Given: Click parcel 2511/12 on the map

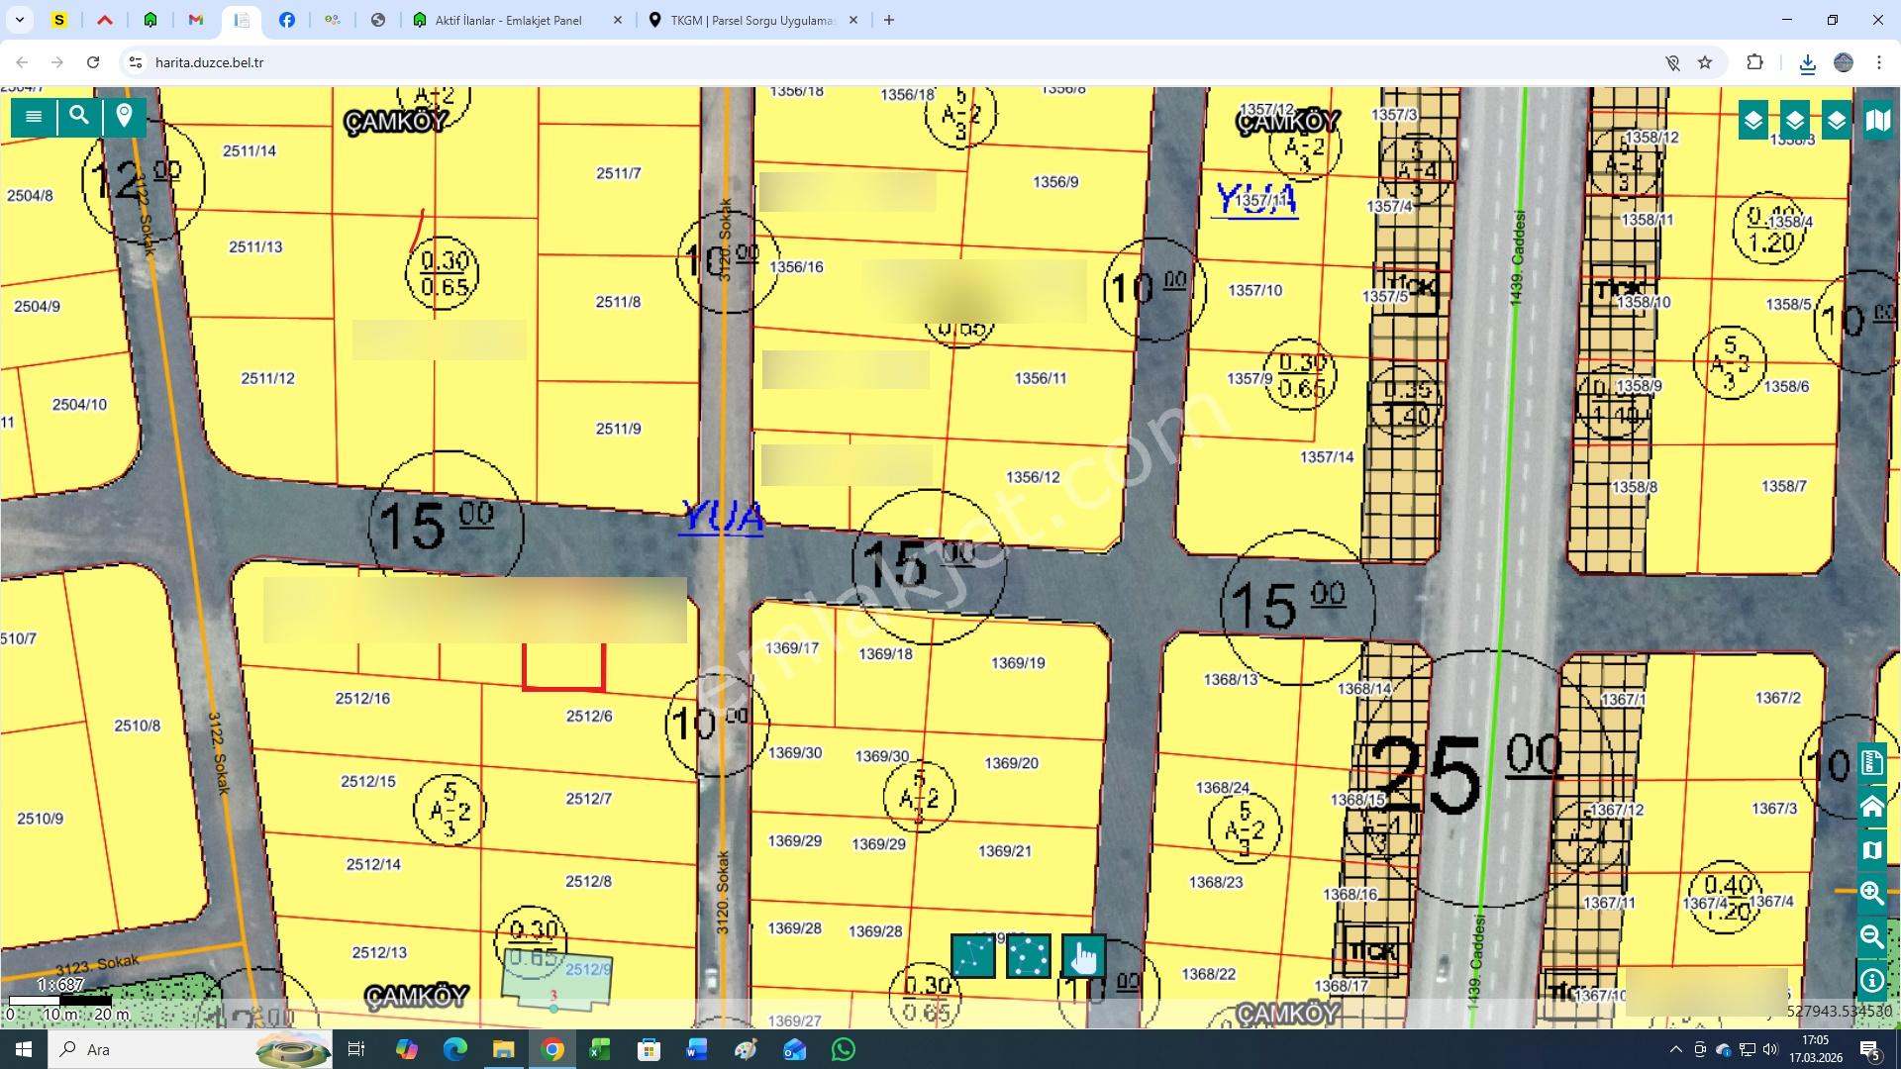Looking at the screenshot, I should [x=267, y=378].
